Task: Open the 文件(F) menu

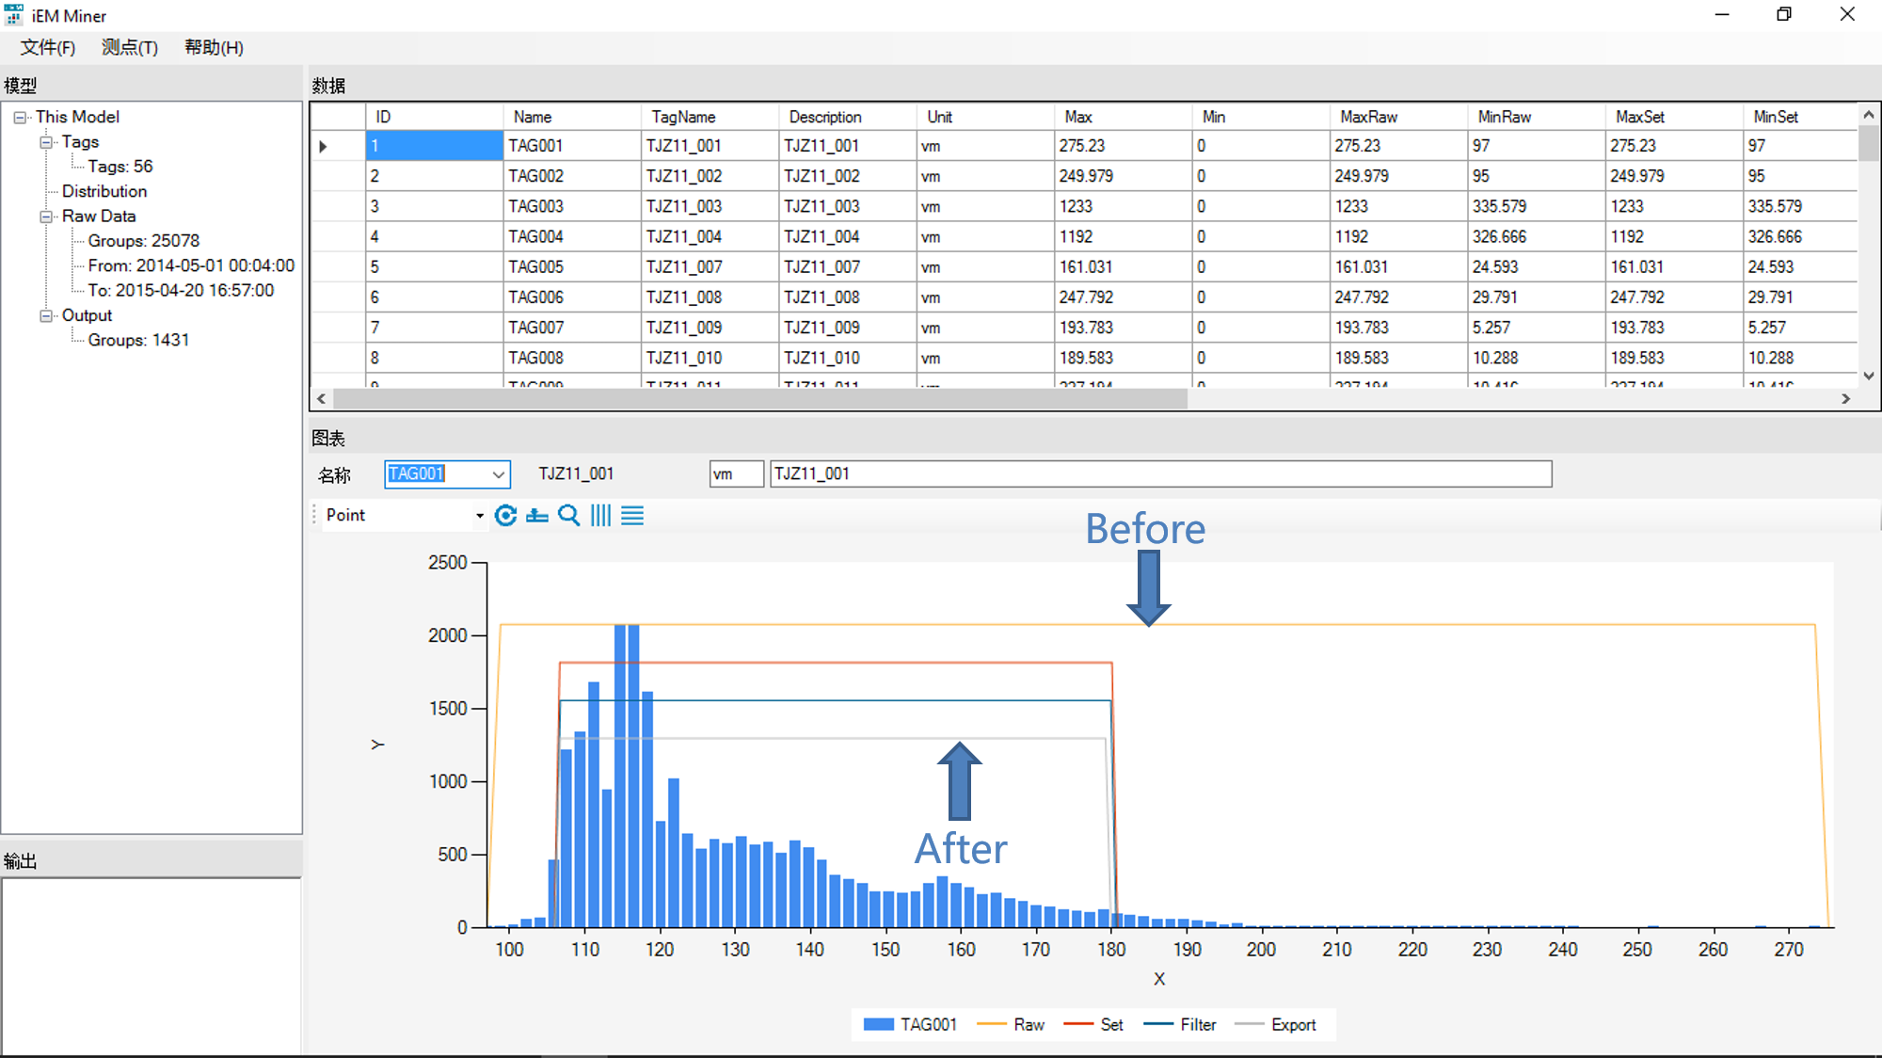Action: pos(48,47)
